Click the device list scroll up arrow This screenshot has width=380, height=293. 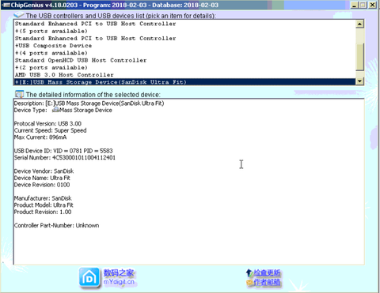tap(359, 24)
